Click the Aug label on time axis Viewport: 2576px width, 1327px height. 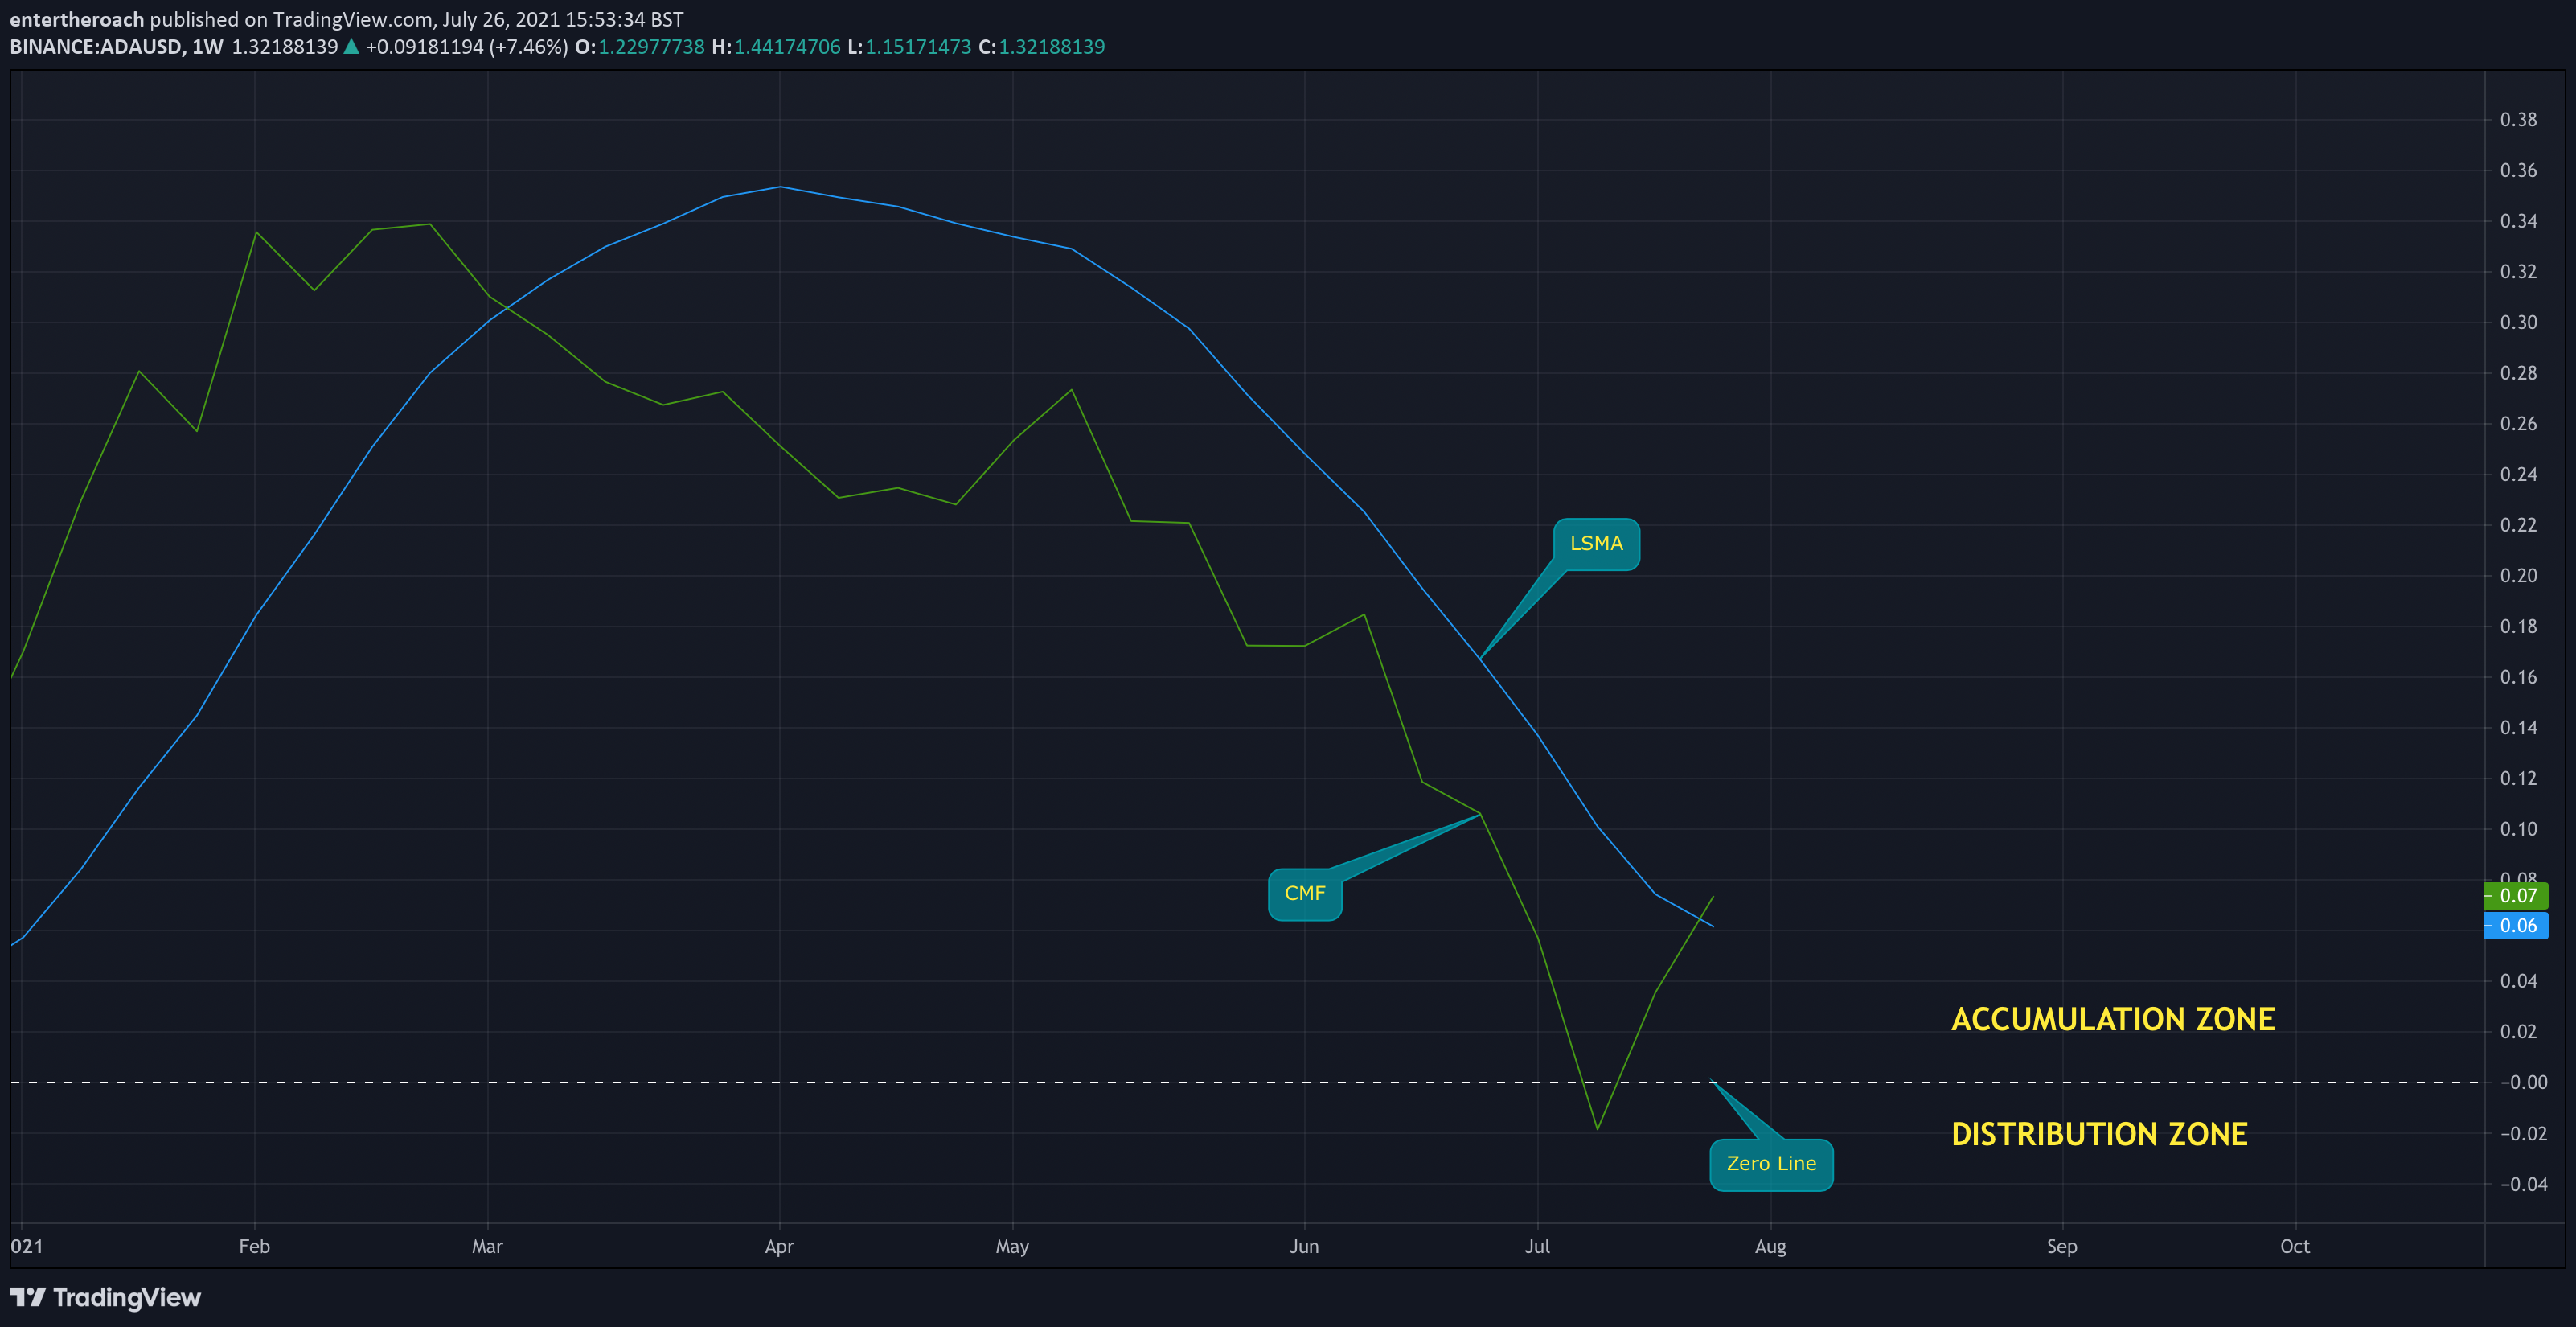[x=1770, y=1246]
